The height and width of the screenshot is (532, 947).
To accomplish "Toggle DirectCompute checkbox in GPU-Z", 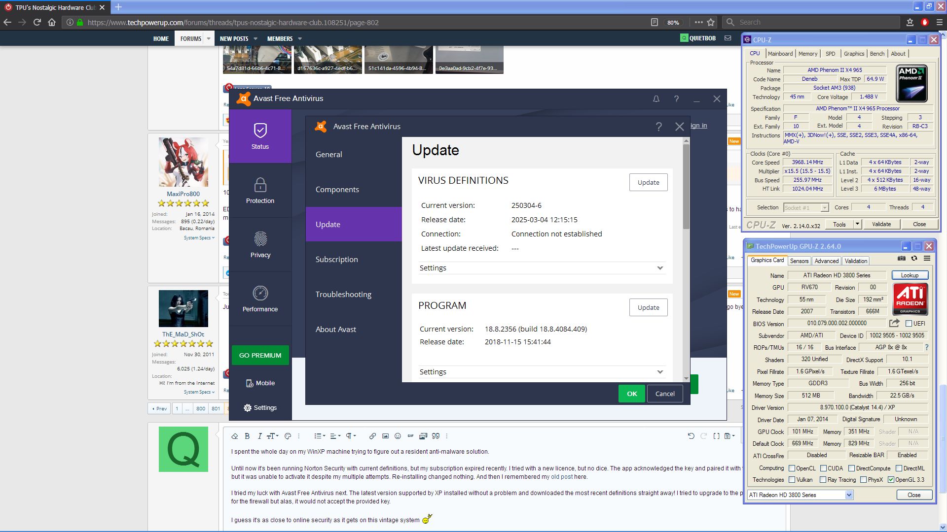I will pos(851,468).
